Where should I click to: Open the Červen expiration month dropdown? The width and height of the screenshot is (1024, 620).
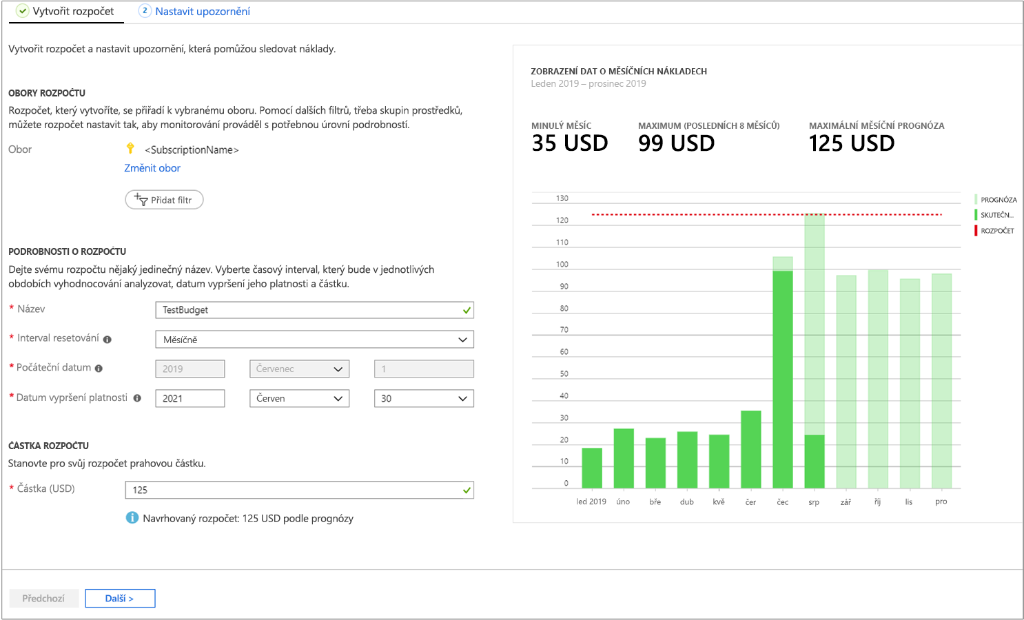299,398
